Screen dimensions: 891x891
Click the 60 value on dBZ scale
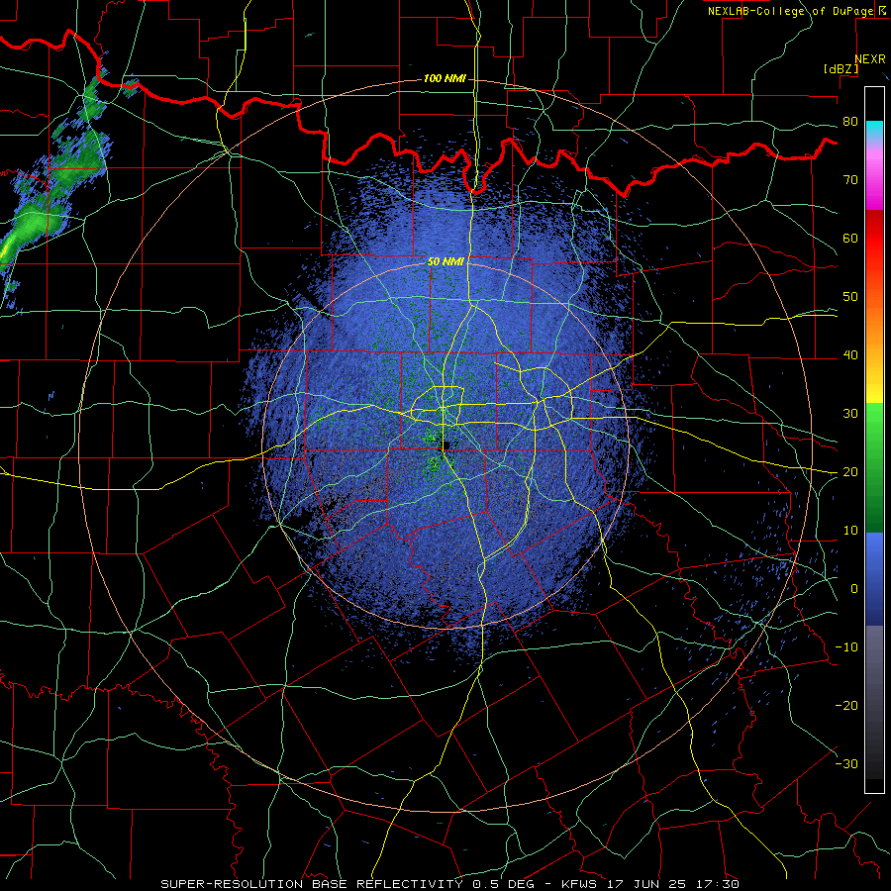coord(850,238)
